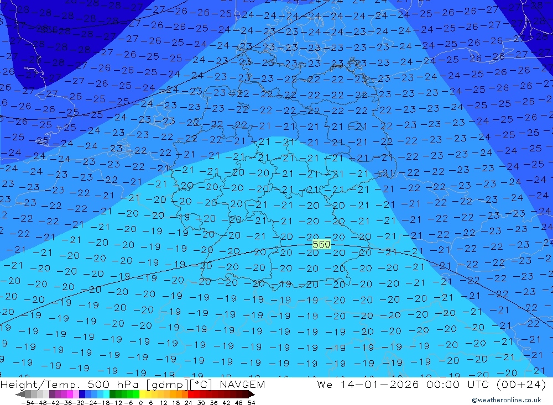Select the yellow legend swatch near 0
553x405 pixels.
tap(143, 395)
